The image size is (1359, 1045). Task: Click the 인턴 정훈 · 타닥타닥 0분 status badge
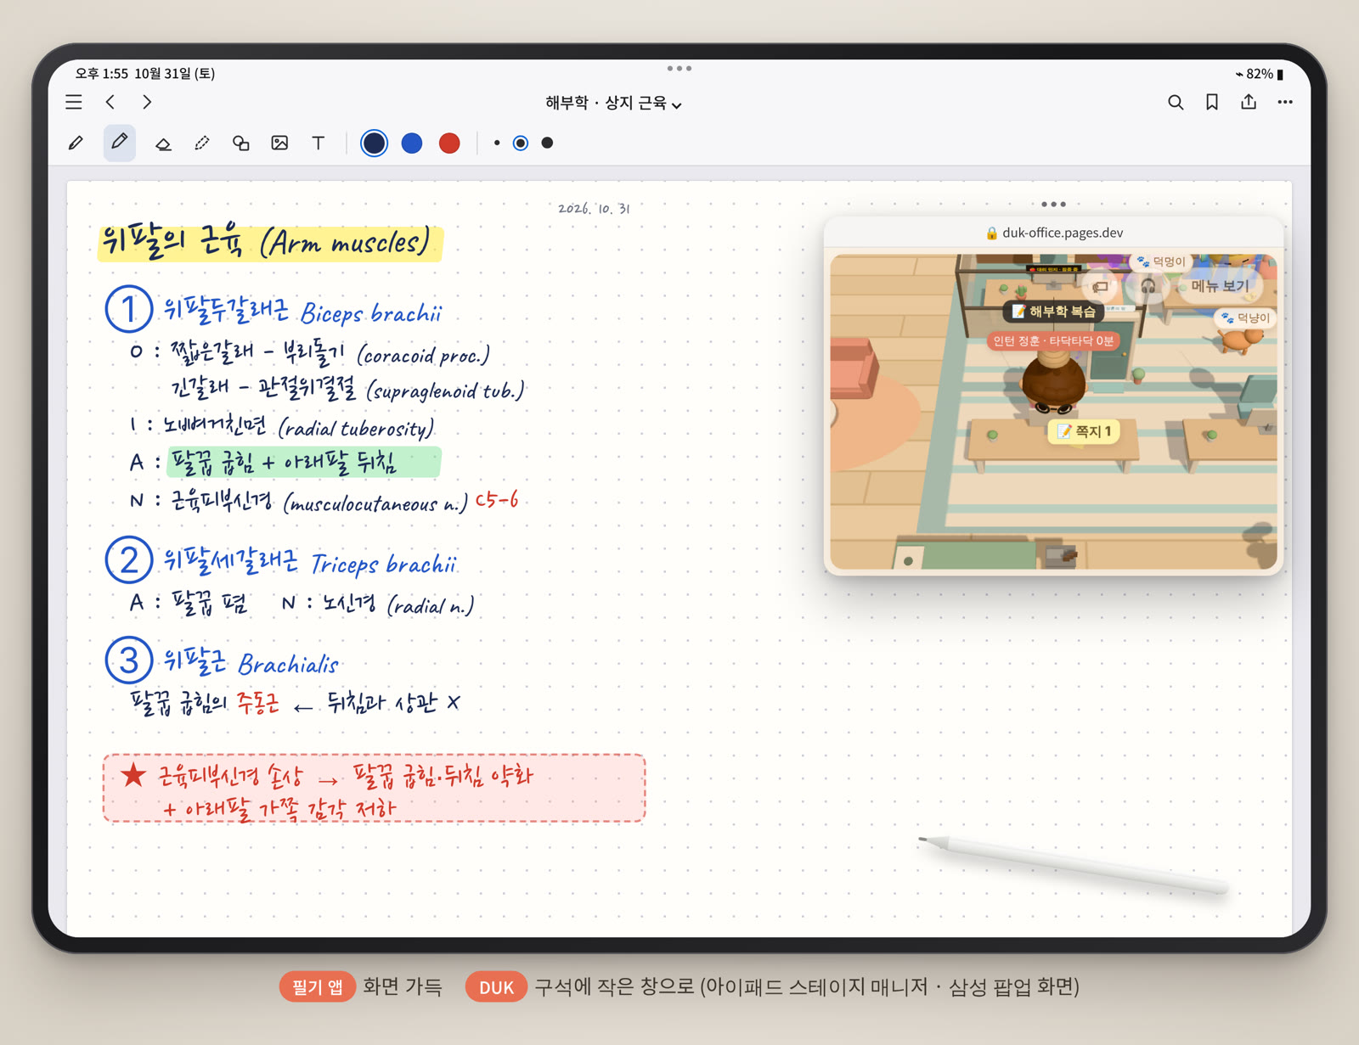[x=1053, y=341]
